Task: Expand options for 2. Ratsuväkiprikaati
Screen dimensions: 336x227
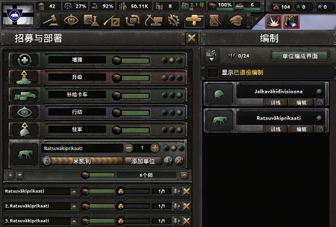Action: click(x=74, y=207)
